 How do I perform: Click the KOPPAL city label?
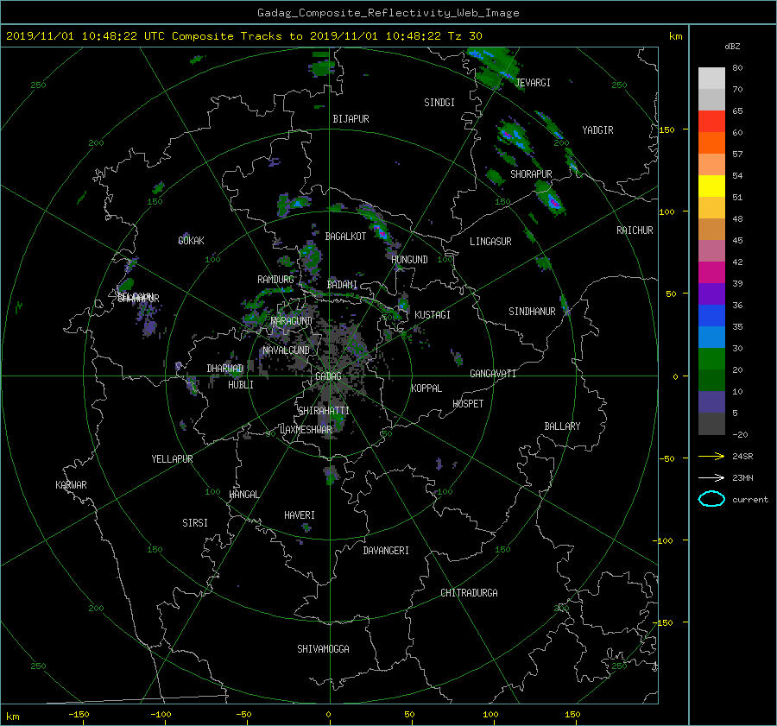tap(426, 388)
